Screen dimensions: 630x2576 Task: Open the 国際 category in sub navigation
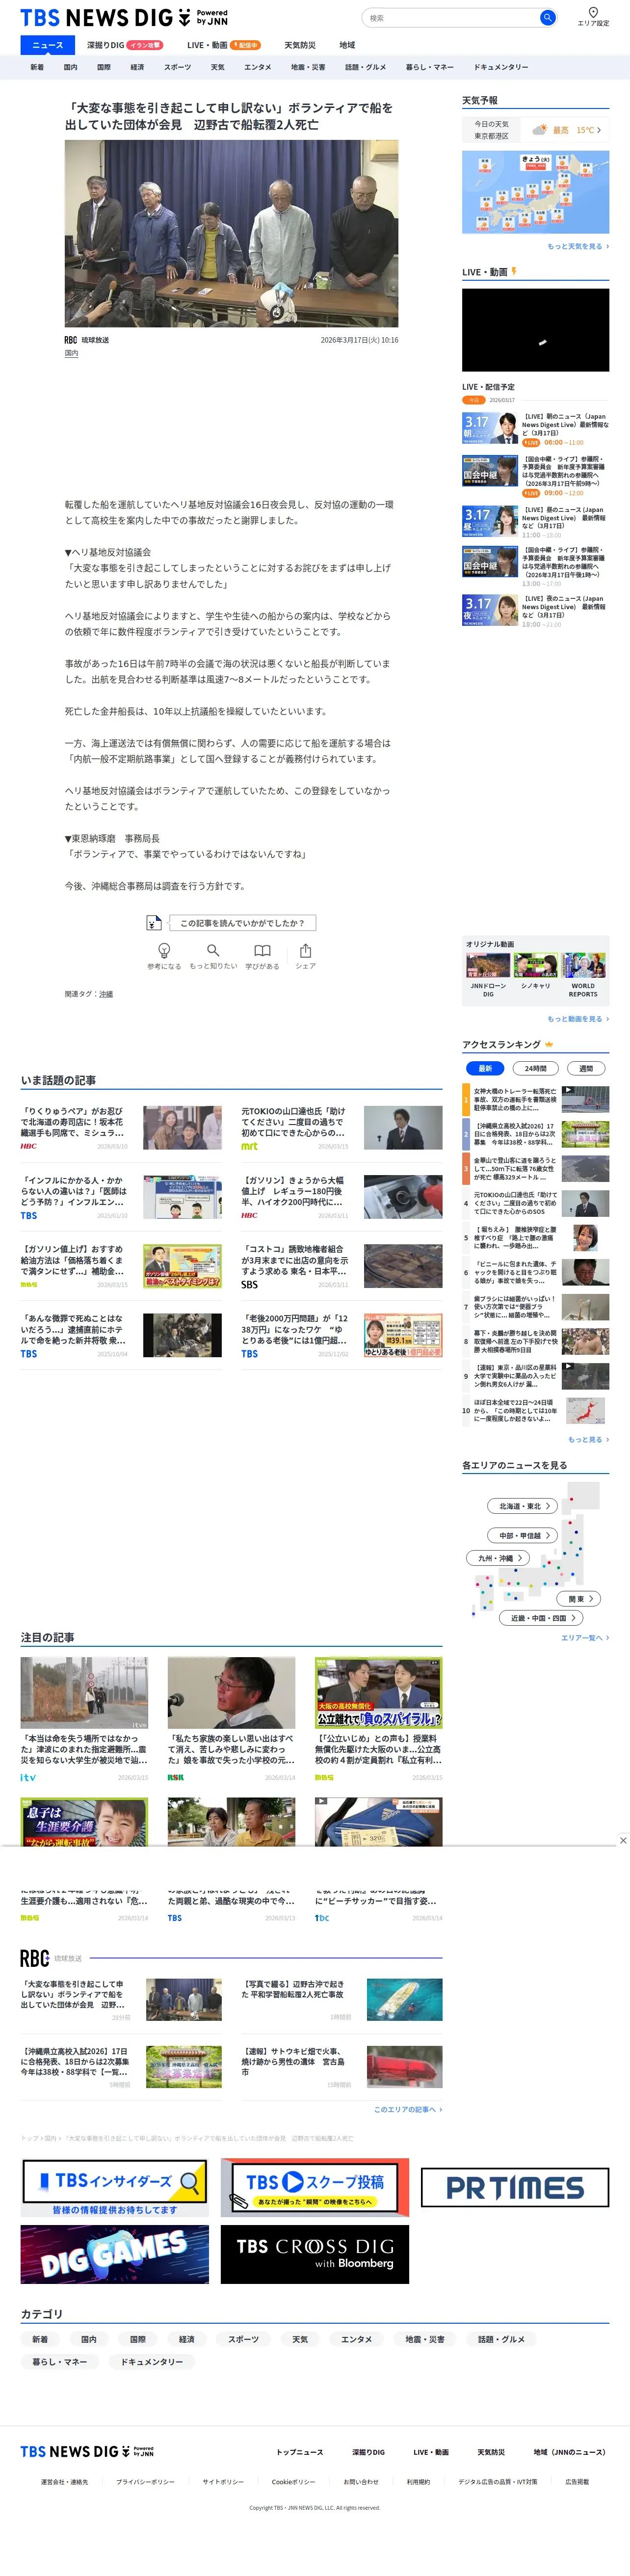coord(104,67)
